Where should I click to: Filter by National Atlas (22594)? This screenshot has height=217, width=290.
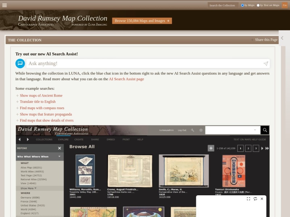(x=34, y=179)
